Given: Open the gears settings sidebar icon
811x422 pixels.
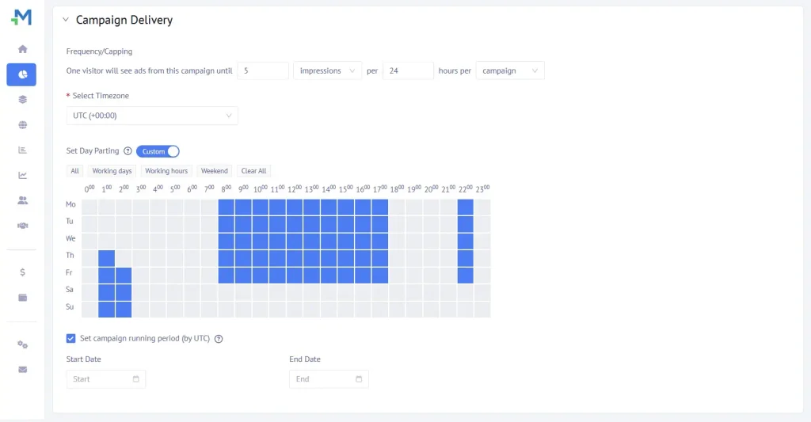Looking at the screenshot, I should (22, 344).
